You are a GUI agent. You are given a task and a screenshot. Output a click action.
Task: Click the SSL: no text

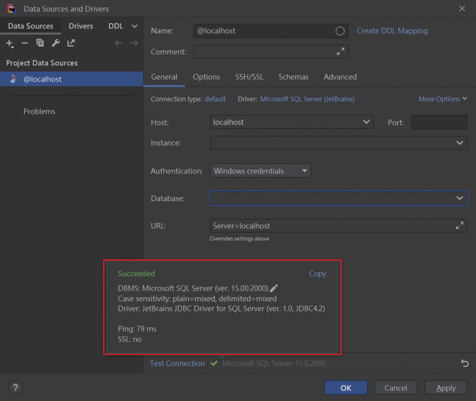(x=130, y=339)
